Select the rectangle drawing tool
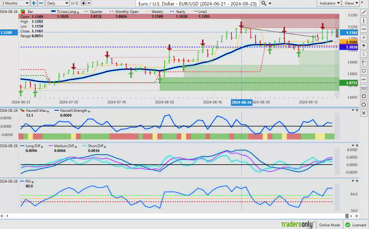This screenshot has width=369, height=229. point(363,96)
